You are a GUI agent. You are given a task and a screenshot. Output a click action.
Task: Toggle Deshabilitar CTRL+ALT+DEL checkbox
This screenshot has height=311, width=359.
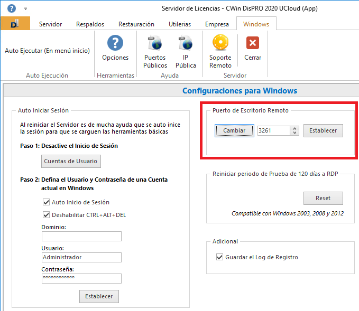45,214
